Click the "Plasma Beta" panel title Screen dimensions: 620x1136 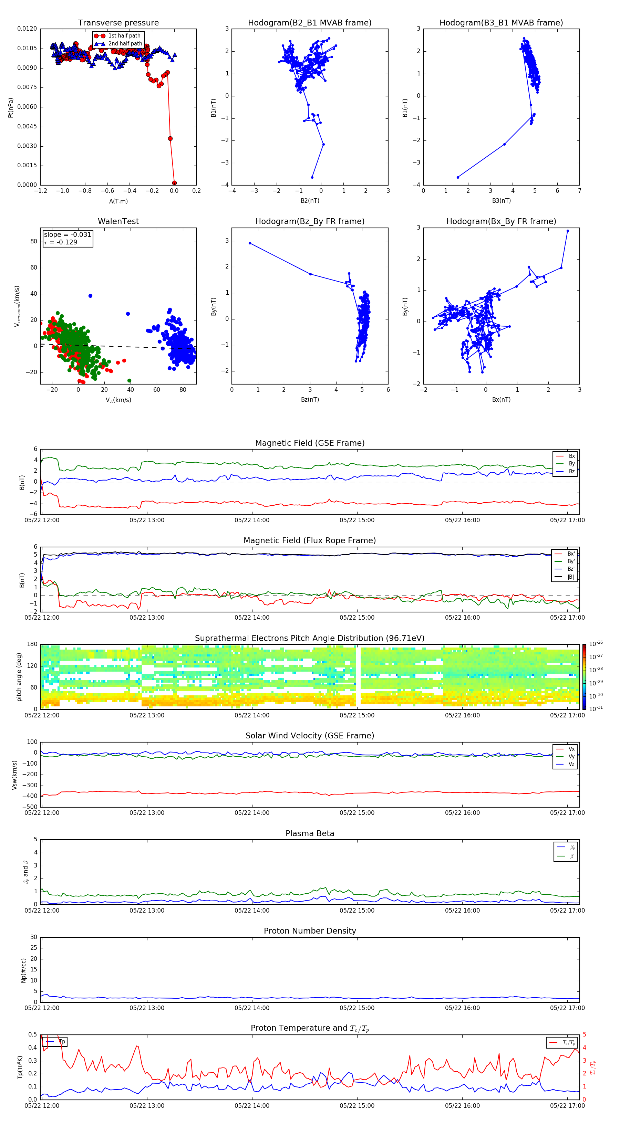coord(310,833)
